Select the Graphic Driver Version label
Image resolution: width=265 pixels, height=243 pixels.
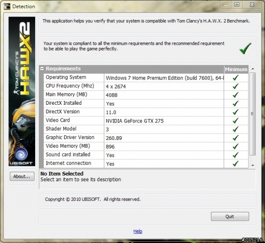tap(70, 137)
